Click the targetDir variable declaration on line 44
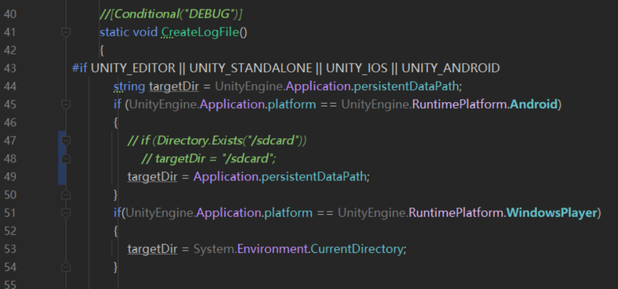 coord(173,87)
